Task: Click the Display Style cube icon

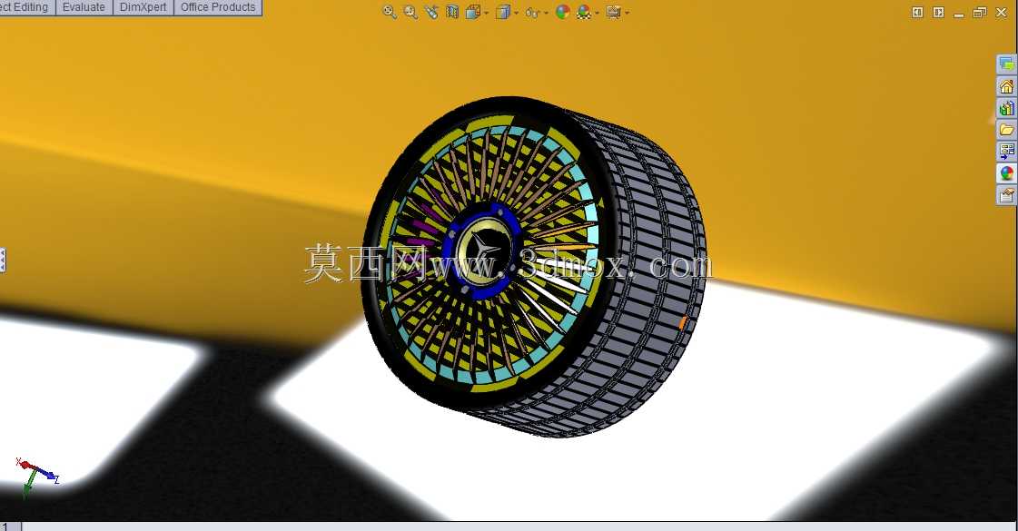Action: 503,12
